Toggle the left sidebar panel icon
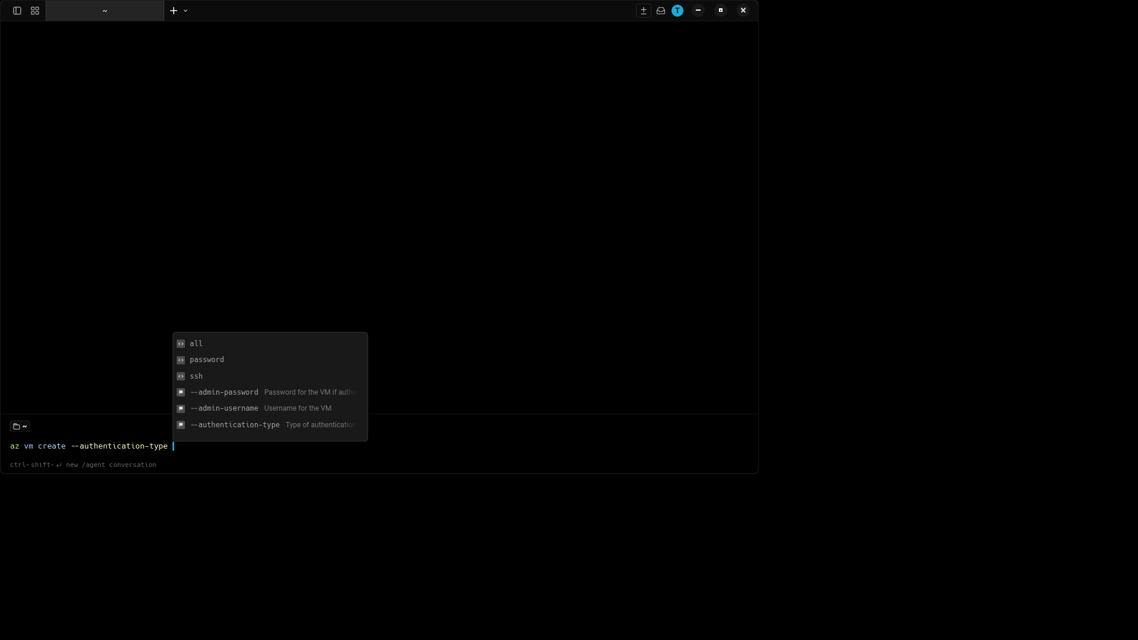The width and height of the screenshot is (1138, 640). point(17,11)
